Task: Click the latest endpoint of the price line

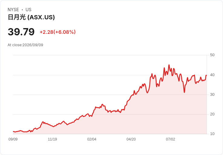Action: (206, 75)
